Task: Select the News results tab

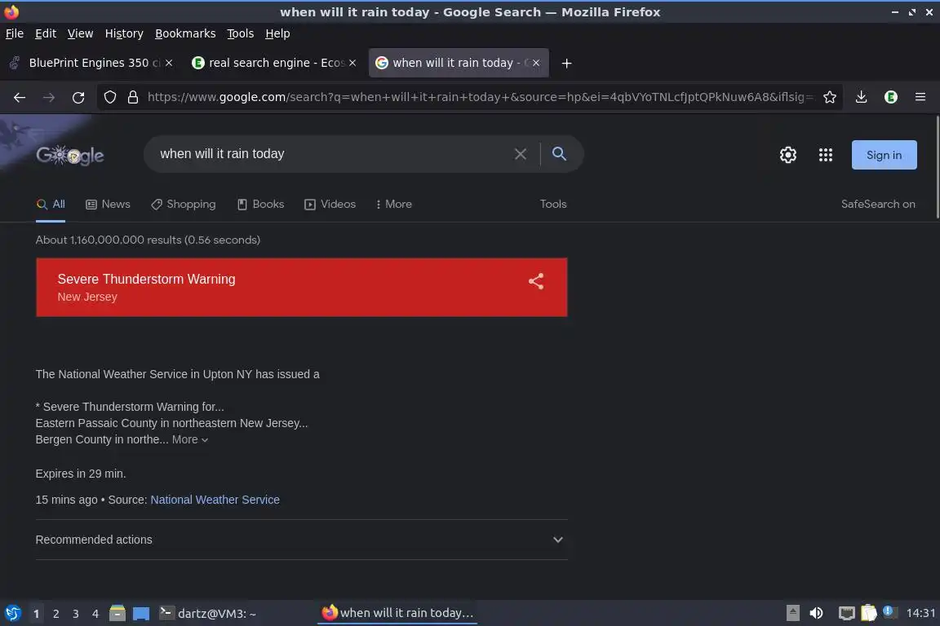Action: coord(108,205)
